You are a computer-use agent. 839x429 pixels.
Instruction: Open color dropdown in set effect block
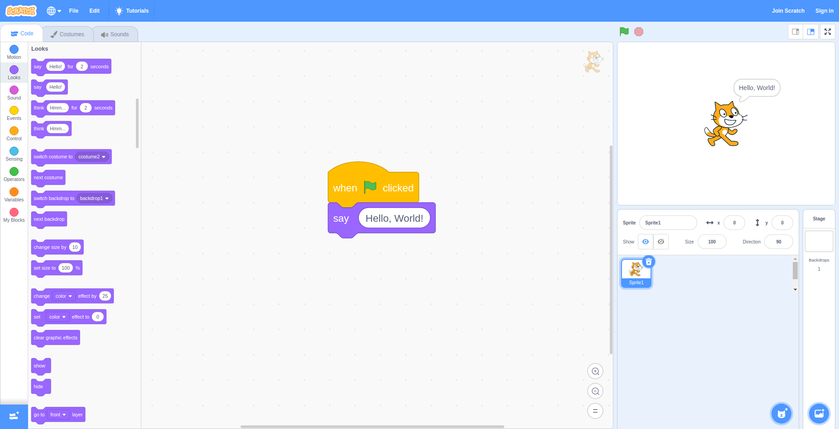point(58,317)
